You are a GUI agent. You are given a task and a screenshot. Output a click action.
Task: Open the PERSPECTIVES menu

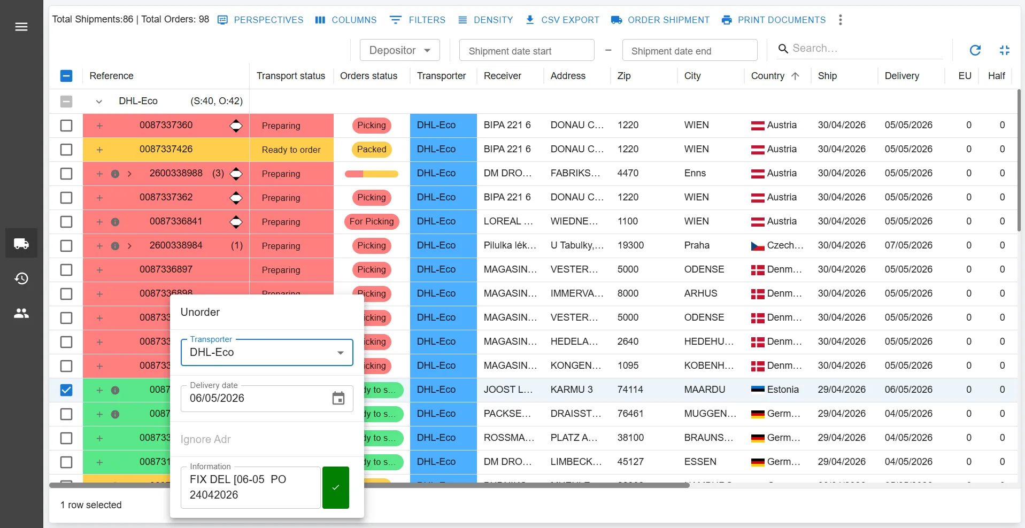click(x=260, y=20)
